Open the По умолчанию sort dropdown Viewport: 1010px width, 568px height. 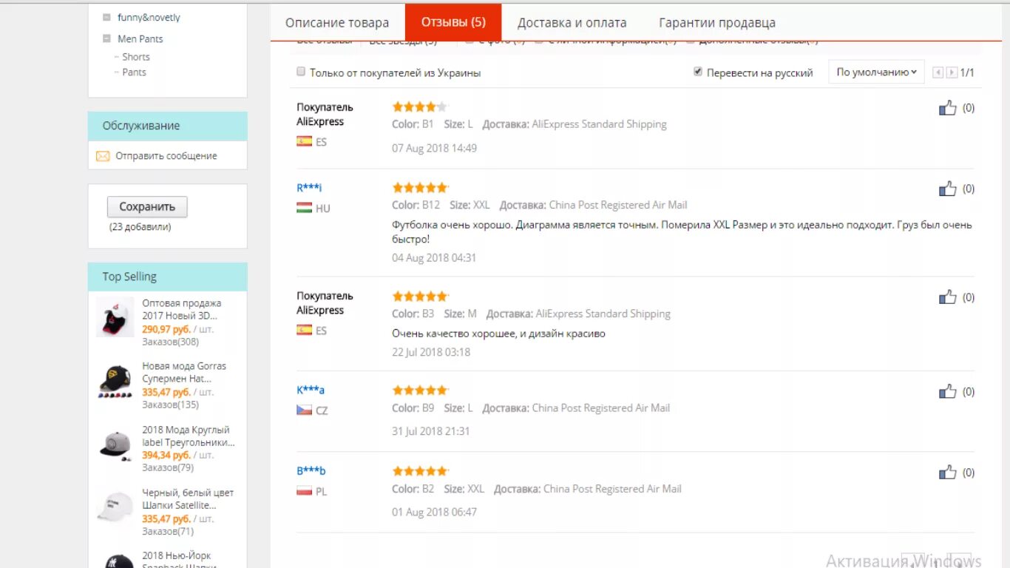[x=876, y=72]
